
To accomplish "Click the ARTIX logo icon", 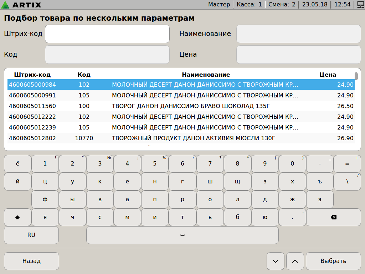I will tap(6, 5).
